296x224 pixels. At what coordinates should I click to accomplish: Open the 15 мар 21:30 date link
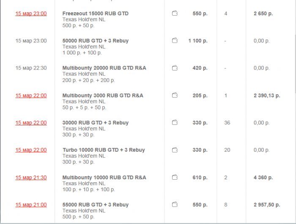click(x=31, y=178)
